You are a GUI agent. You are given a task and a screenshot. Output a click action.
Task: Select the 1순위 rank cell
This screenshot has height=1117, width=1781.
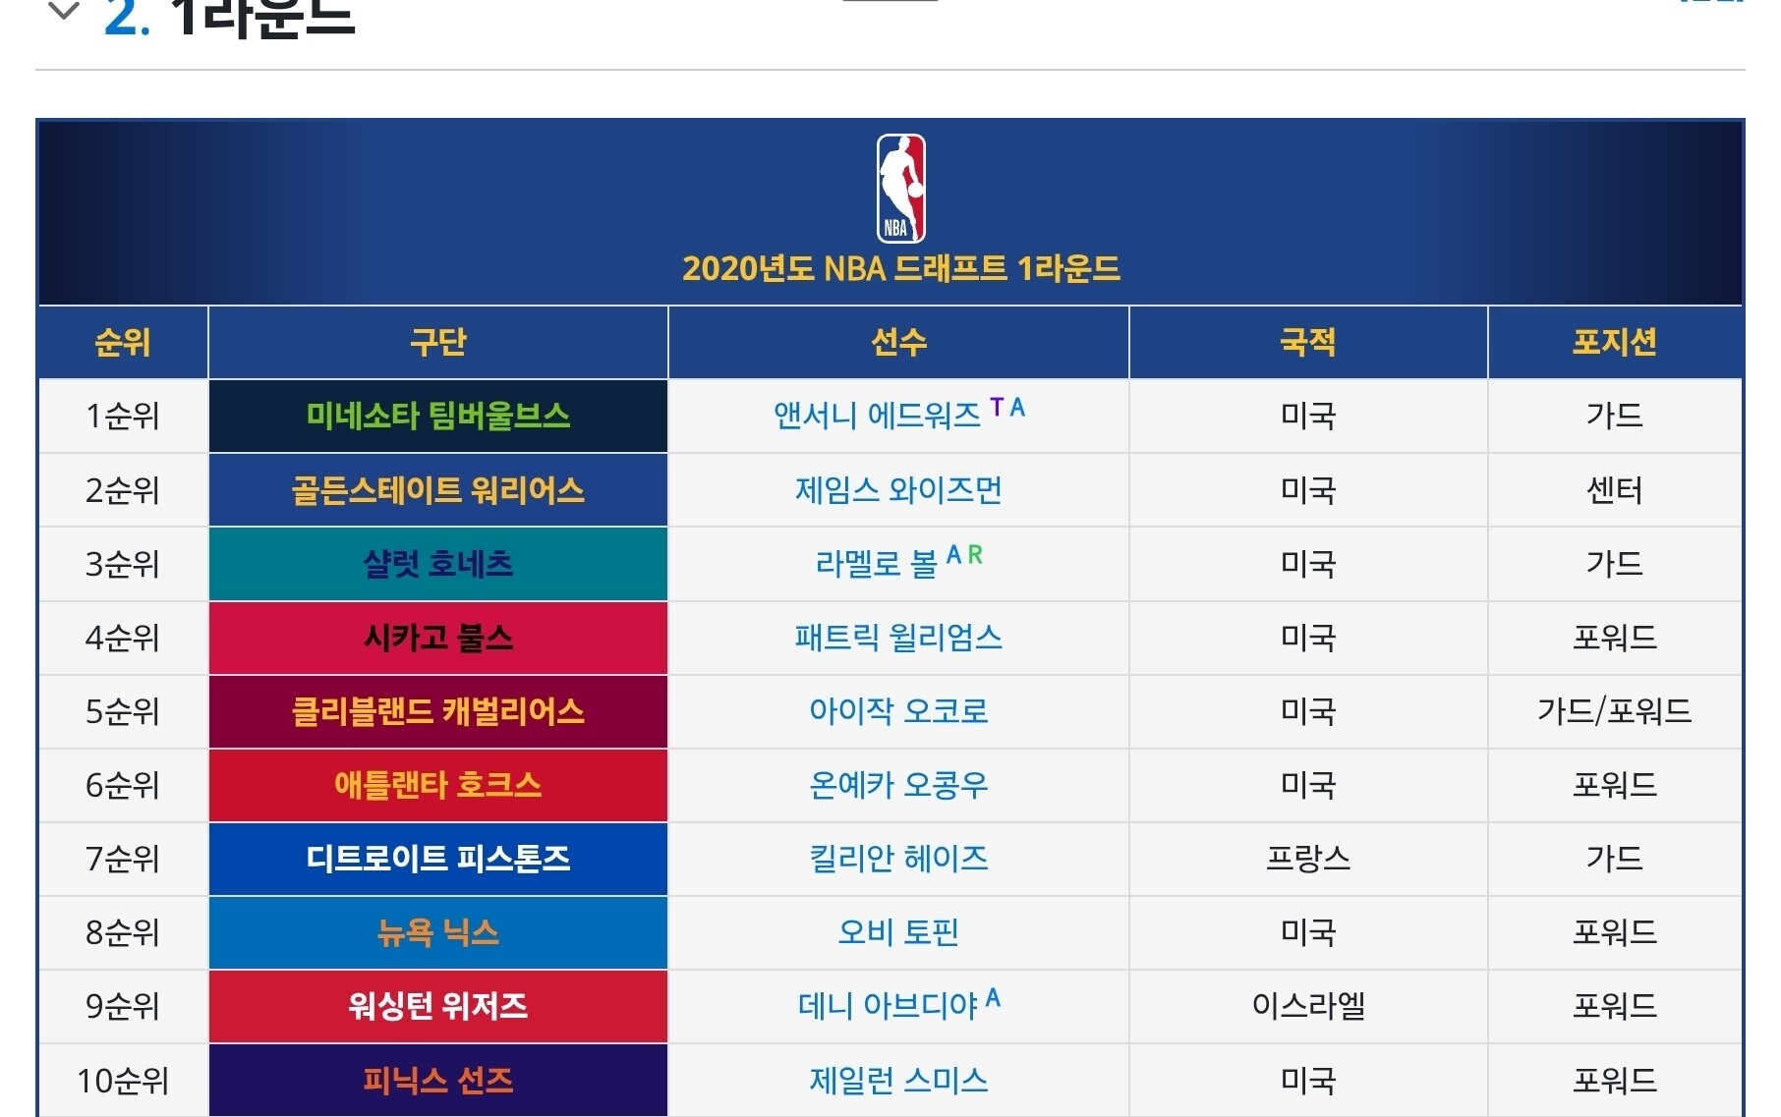pos(123,416)
